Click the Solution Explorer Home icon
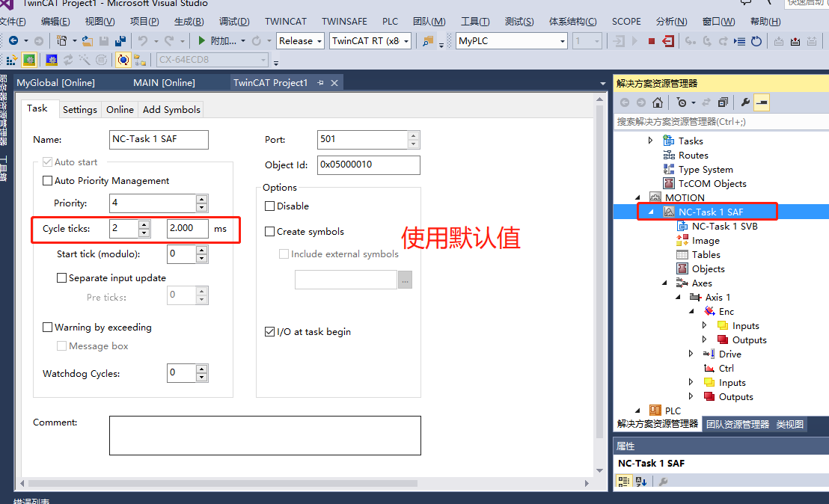829x504 pixels. point(657,102)
